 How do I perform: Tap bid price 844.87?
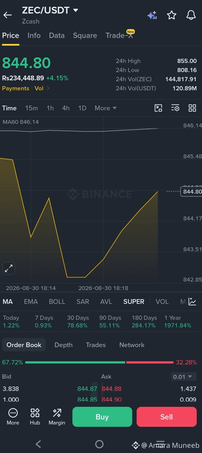(x=87, y=389)
